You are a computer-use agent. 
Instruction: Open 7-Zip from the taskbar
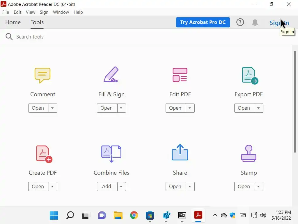(182, 215)
